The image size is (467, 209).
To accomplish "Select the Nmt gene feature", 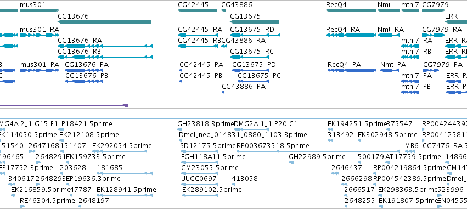I will 389,10.
